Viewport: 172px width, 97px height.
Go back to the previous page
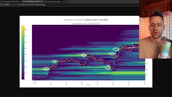tap(2, 5)
